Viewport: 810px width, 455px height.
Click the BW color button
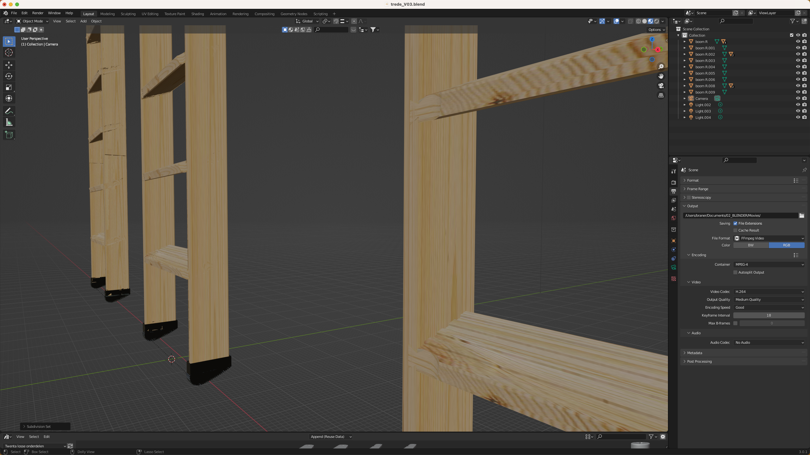(751, 245)
